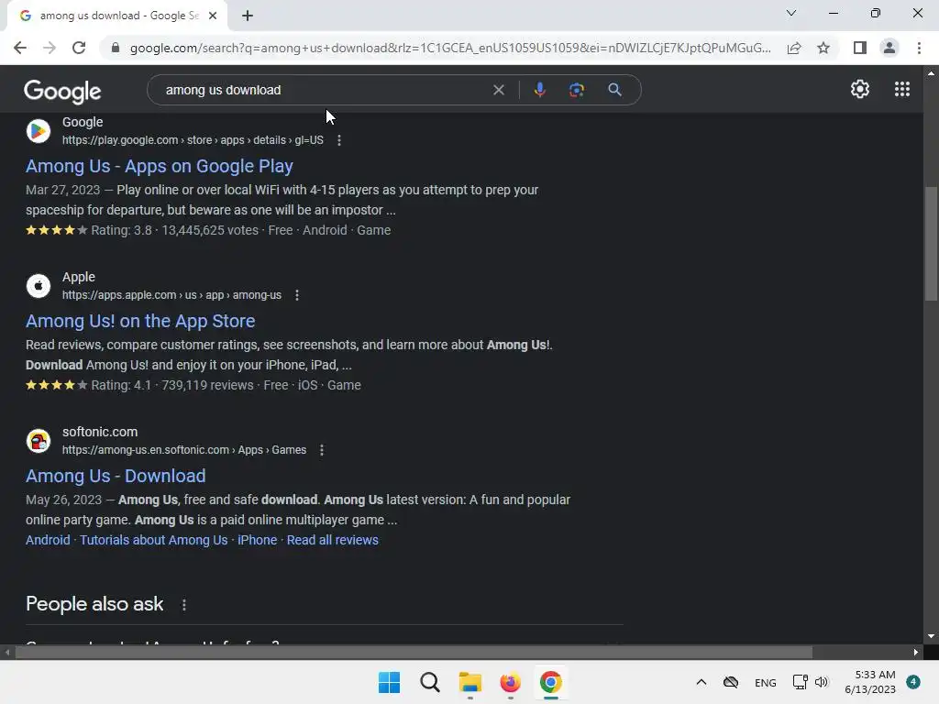The width and height of the screenshot is (939, 704).
Task: Open options for the Apple result
Action: tap(297, 295)
